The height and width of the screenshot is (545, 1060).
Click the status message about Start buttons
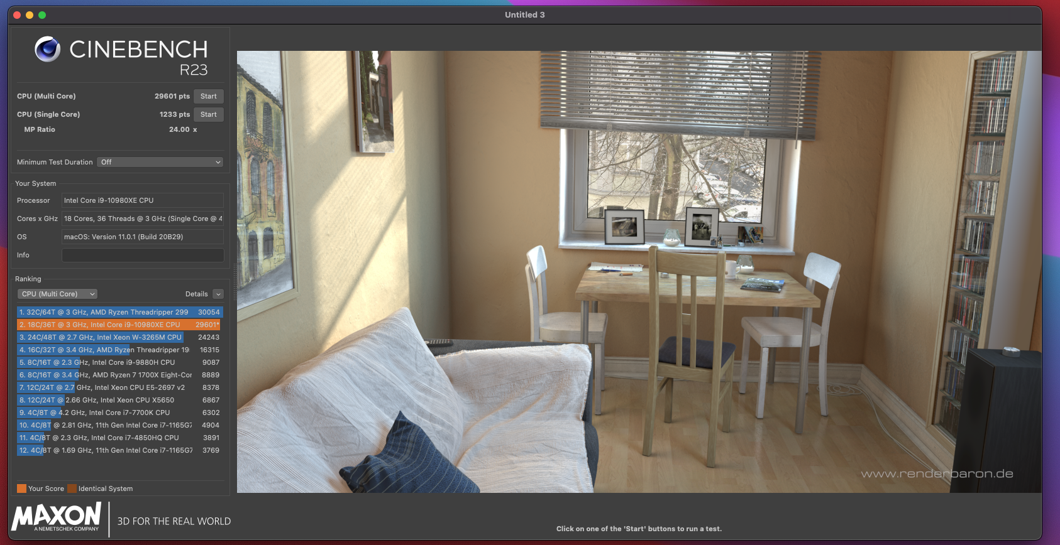639,529
